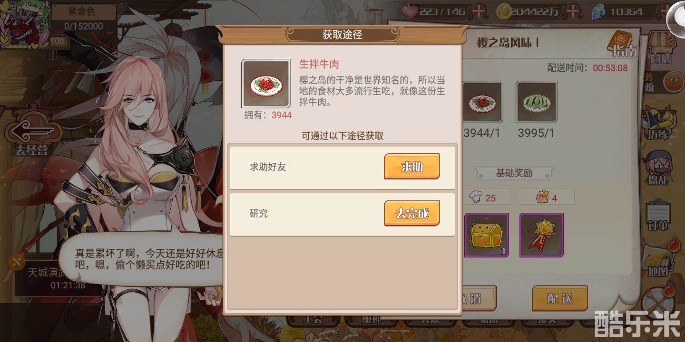
Task: Select the green vegetable dish 3995/1
Action: click(536, 102)
